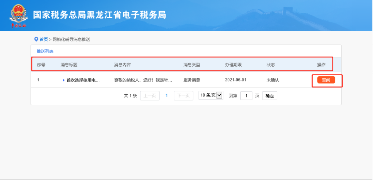Click message content 尊敬的纳税人，您好！

(143, 80)
